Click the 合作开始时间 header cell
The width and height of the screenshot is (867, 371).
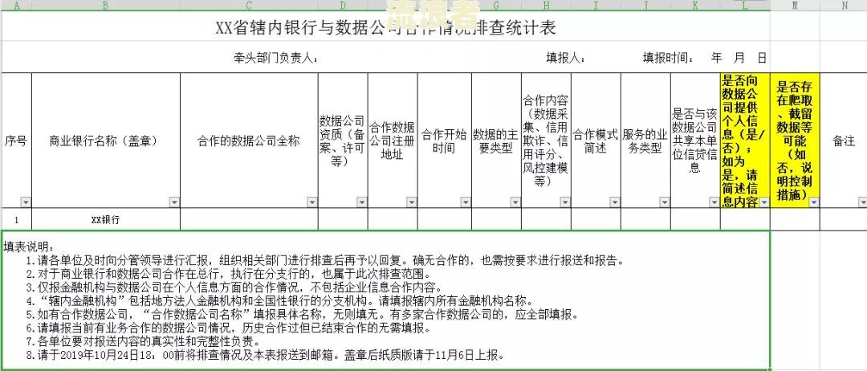445,141
